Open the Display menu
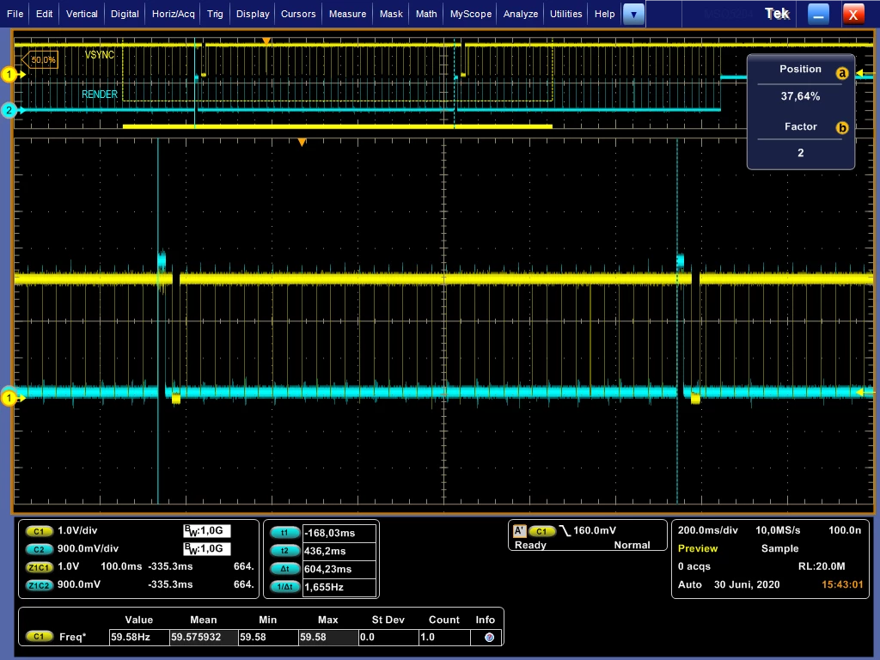Image resolution: width=880 pixels, height=660 pixels. [253, 14]
